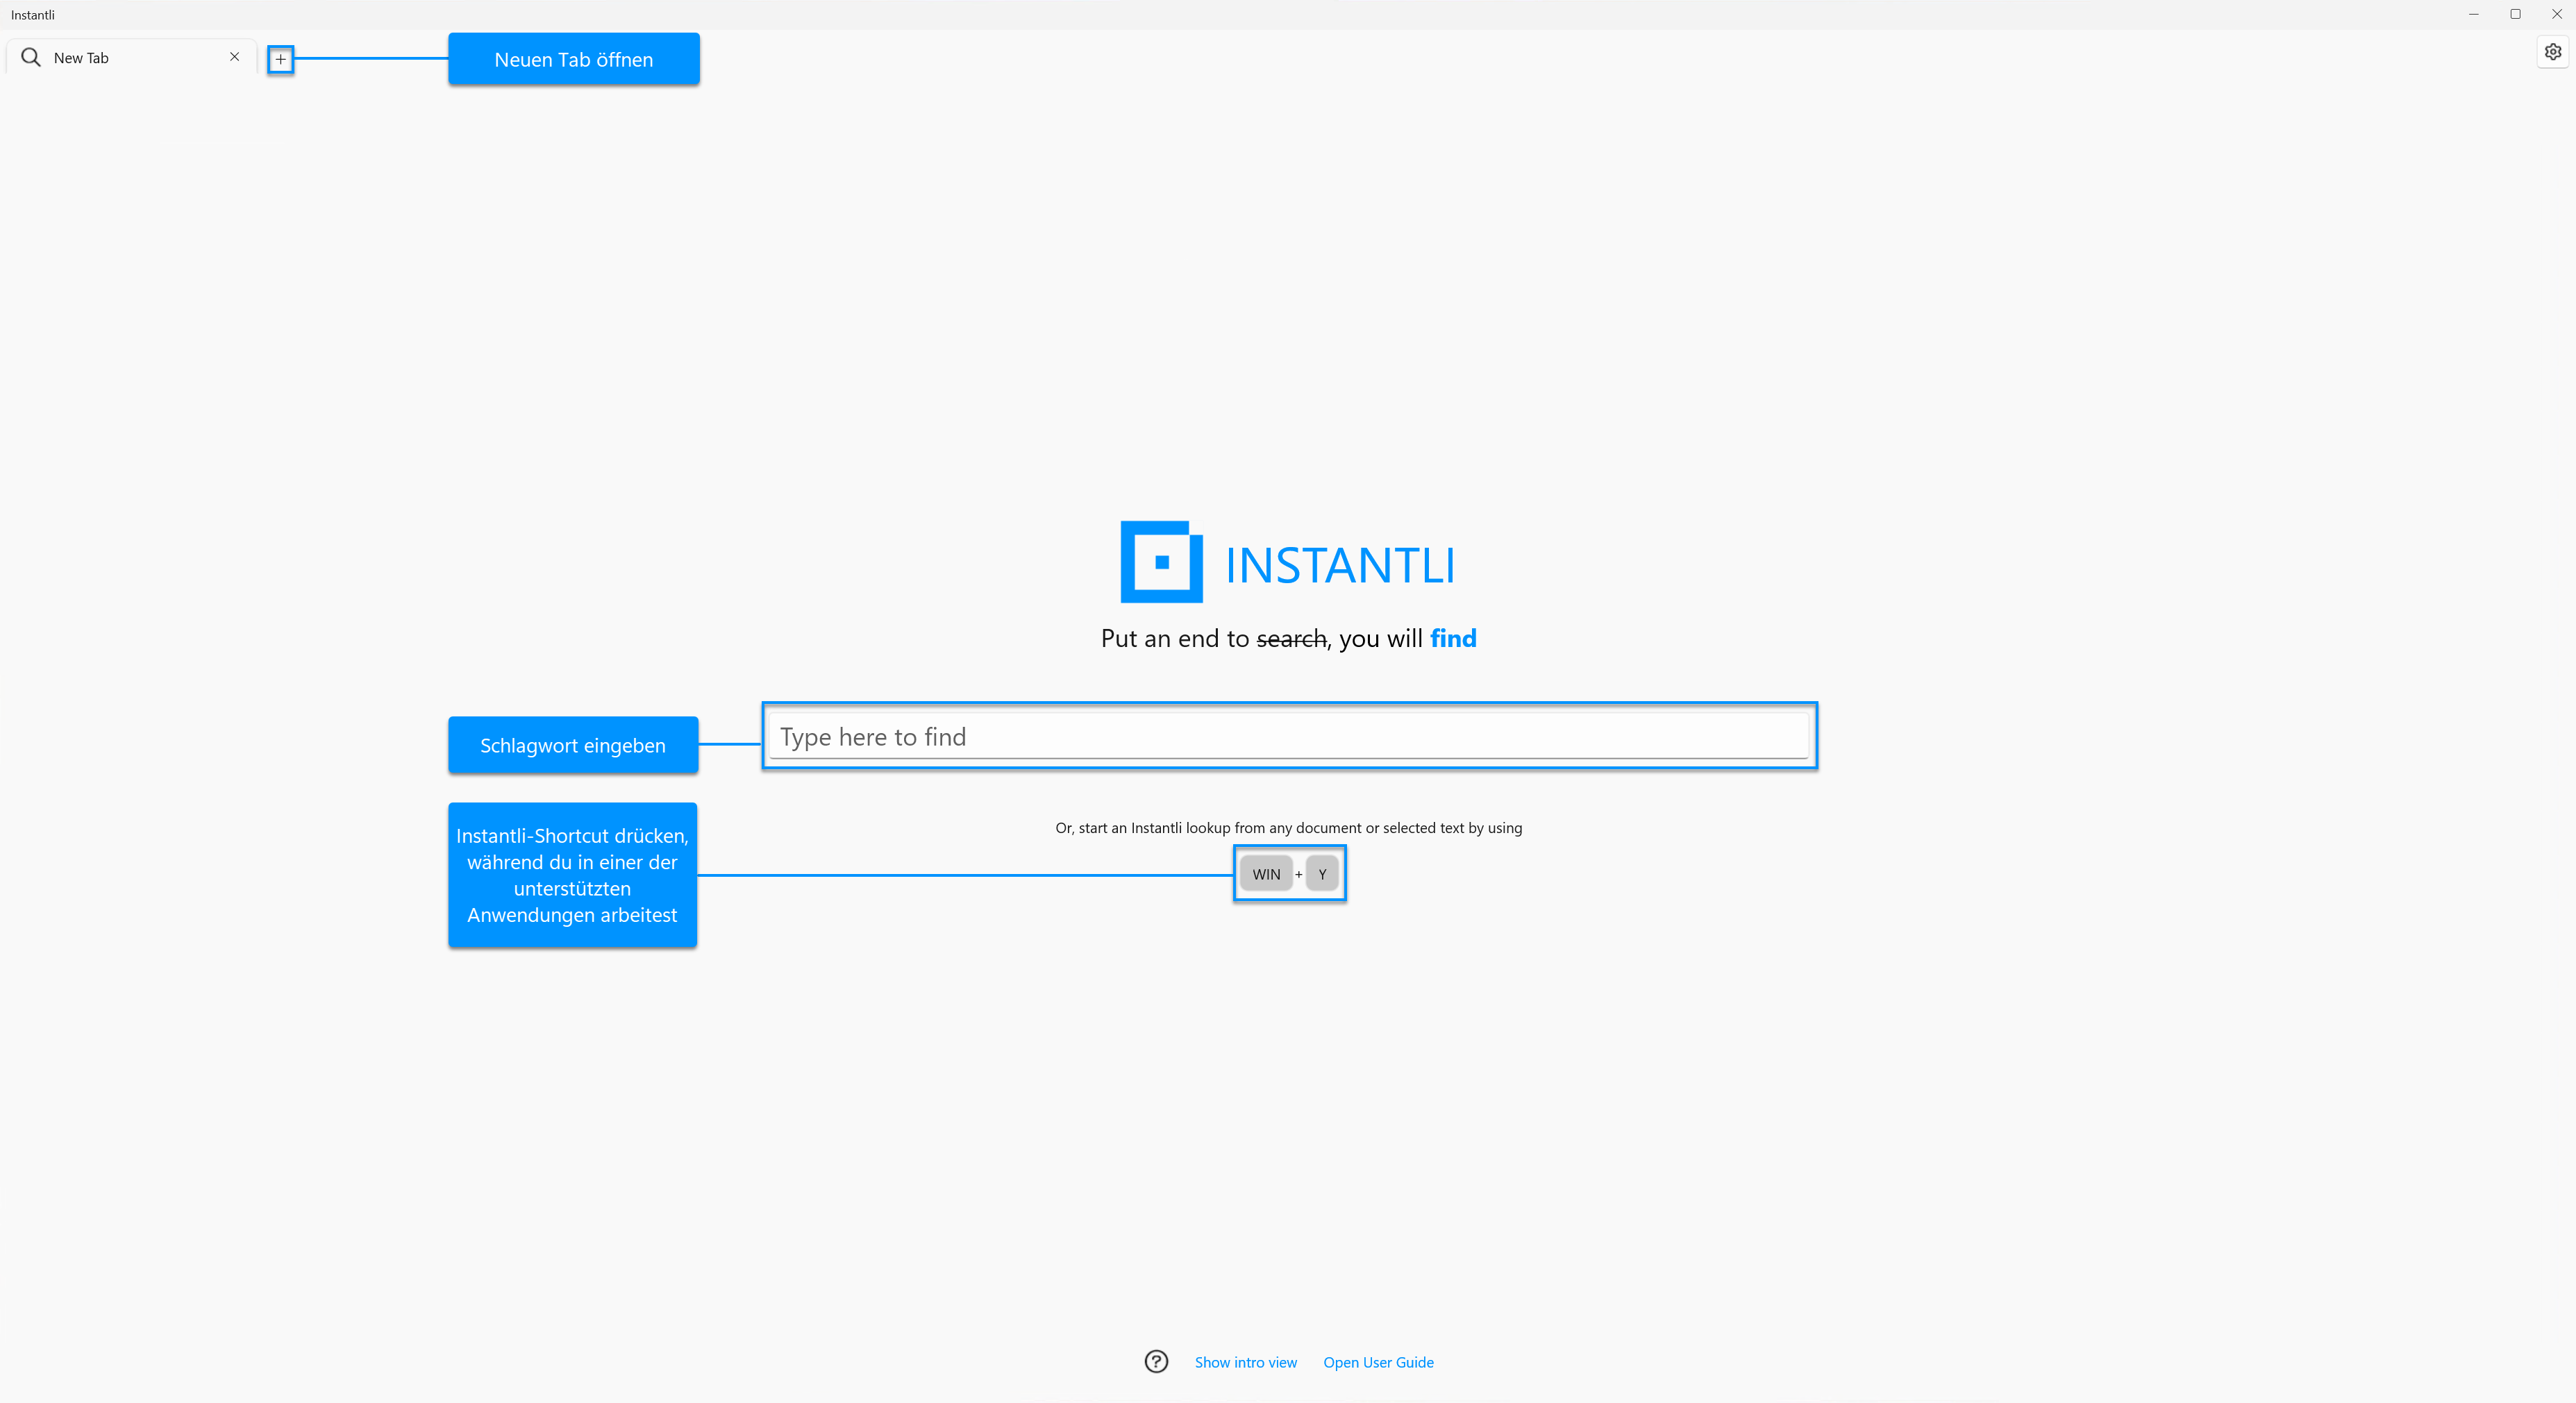
Task: Click the Instantli square logo
Action: 1161,562
